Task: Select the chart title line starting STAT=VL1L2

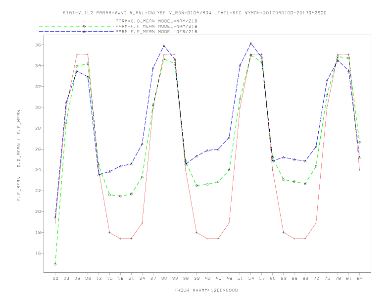Action: pos(195,13)
